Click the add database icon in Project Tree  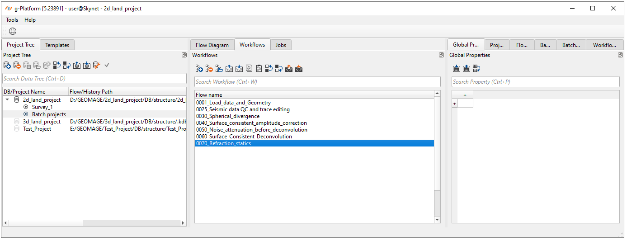[7, 65]
